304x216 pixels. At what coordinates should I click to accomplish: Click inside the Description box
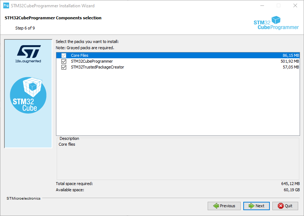coord(177,160)
